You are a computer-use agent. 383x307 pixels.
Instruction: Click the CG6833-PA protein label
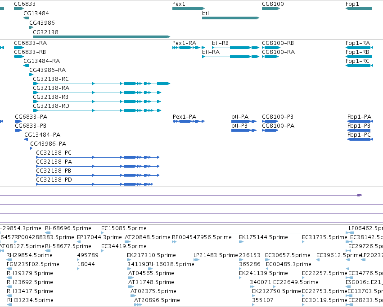(x=31, y=117)
